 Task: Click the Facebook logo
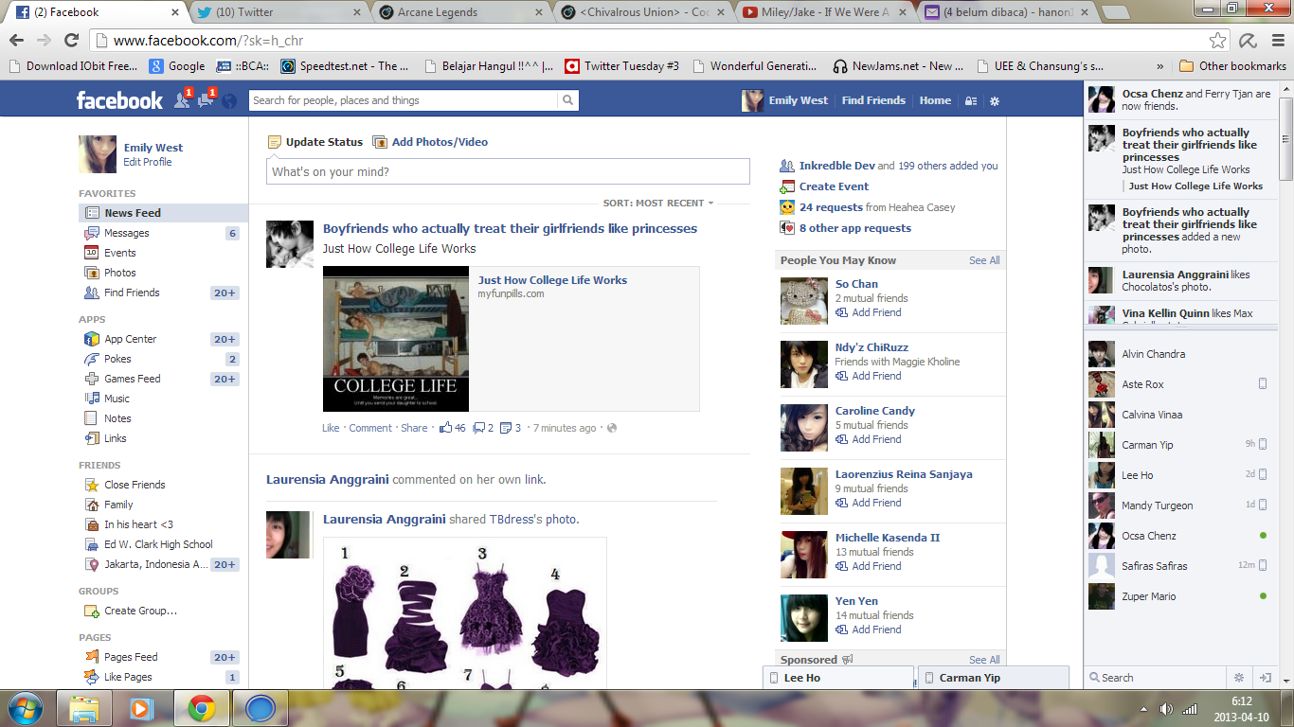(x=119, y=100)
